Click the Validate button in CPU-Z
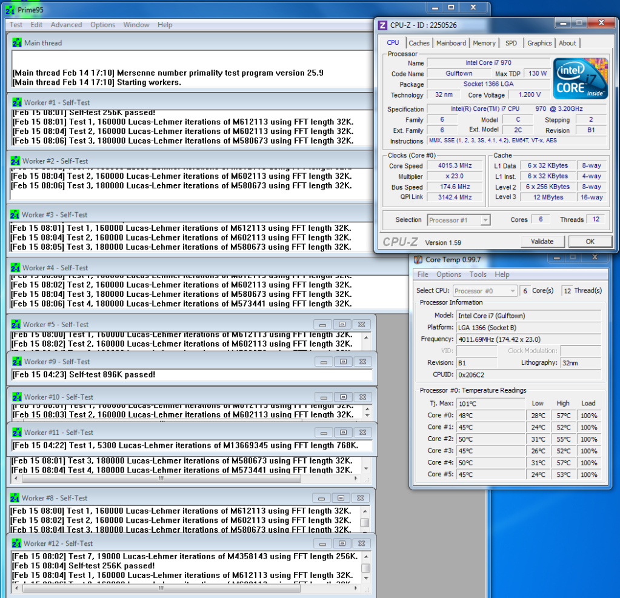 pos(542,242)
